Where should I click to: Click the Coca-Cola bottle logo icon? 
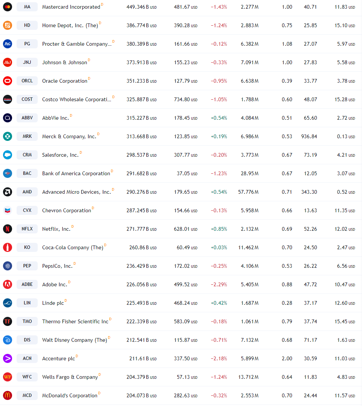(8, 247)
